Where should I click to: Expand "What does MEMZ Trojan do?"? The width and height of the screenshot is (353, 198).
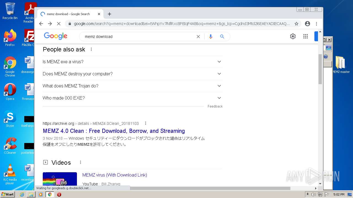(x=133, y=86)
